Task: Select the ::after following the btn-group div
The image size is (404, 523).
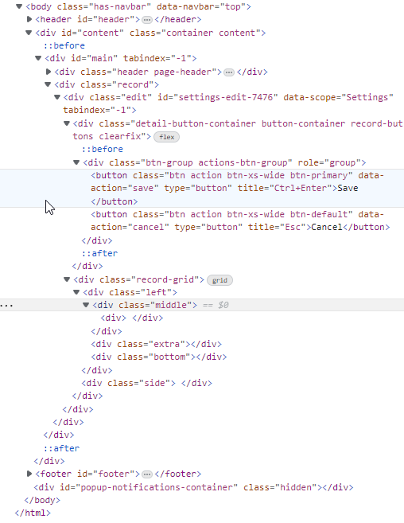Action: 99,253
